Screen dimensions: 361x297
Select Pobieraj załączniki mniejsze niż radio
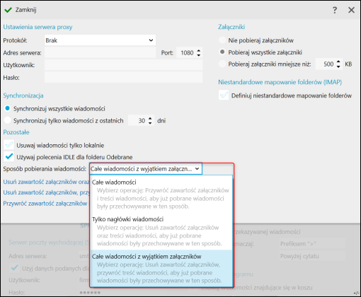222,64
